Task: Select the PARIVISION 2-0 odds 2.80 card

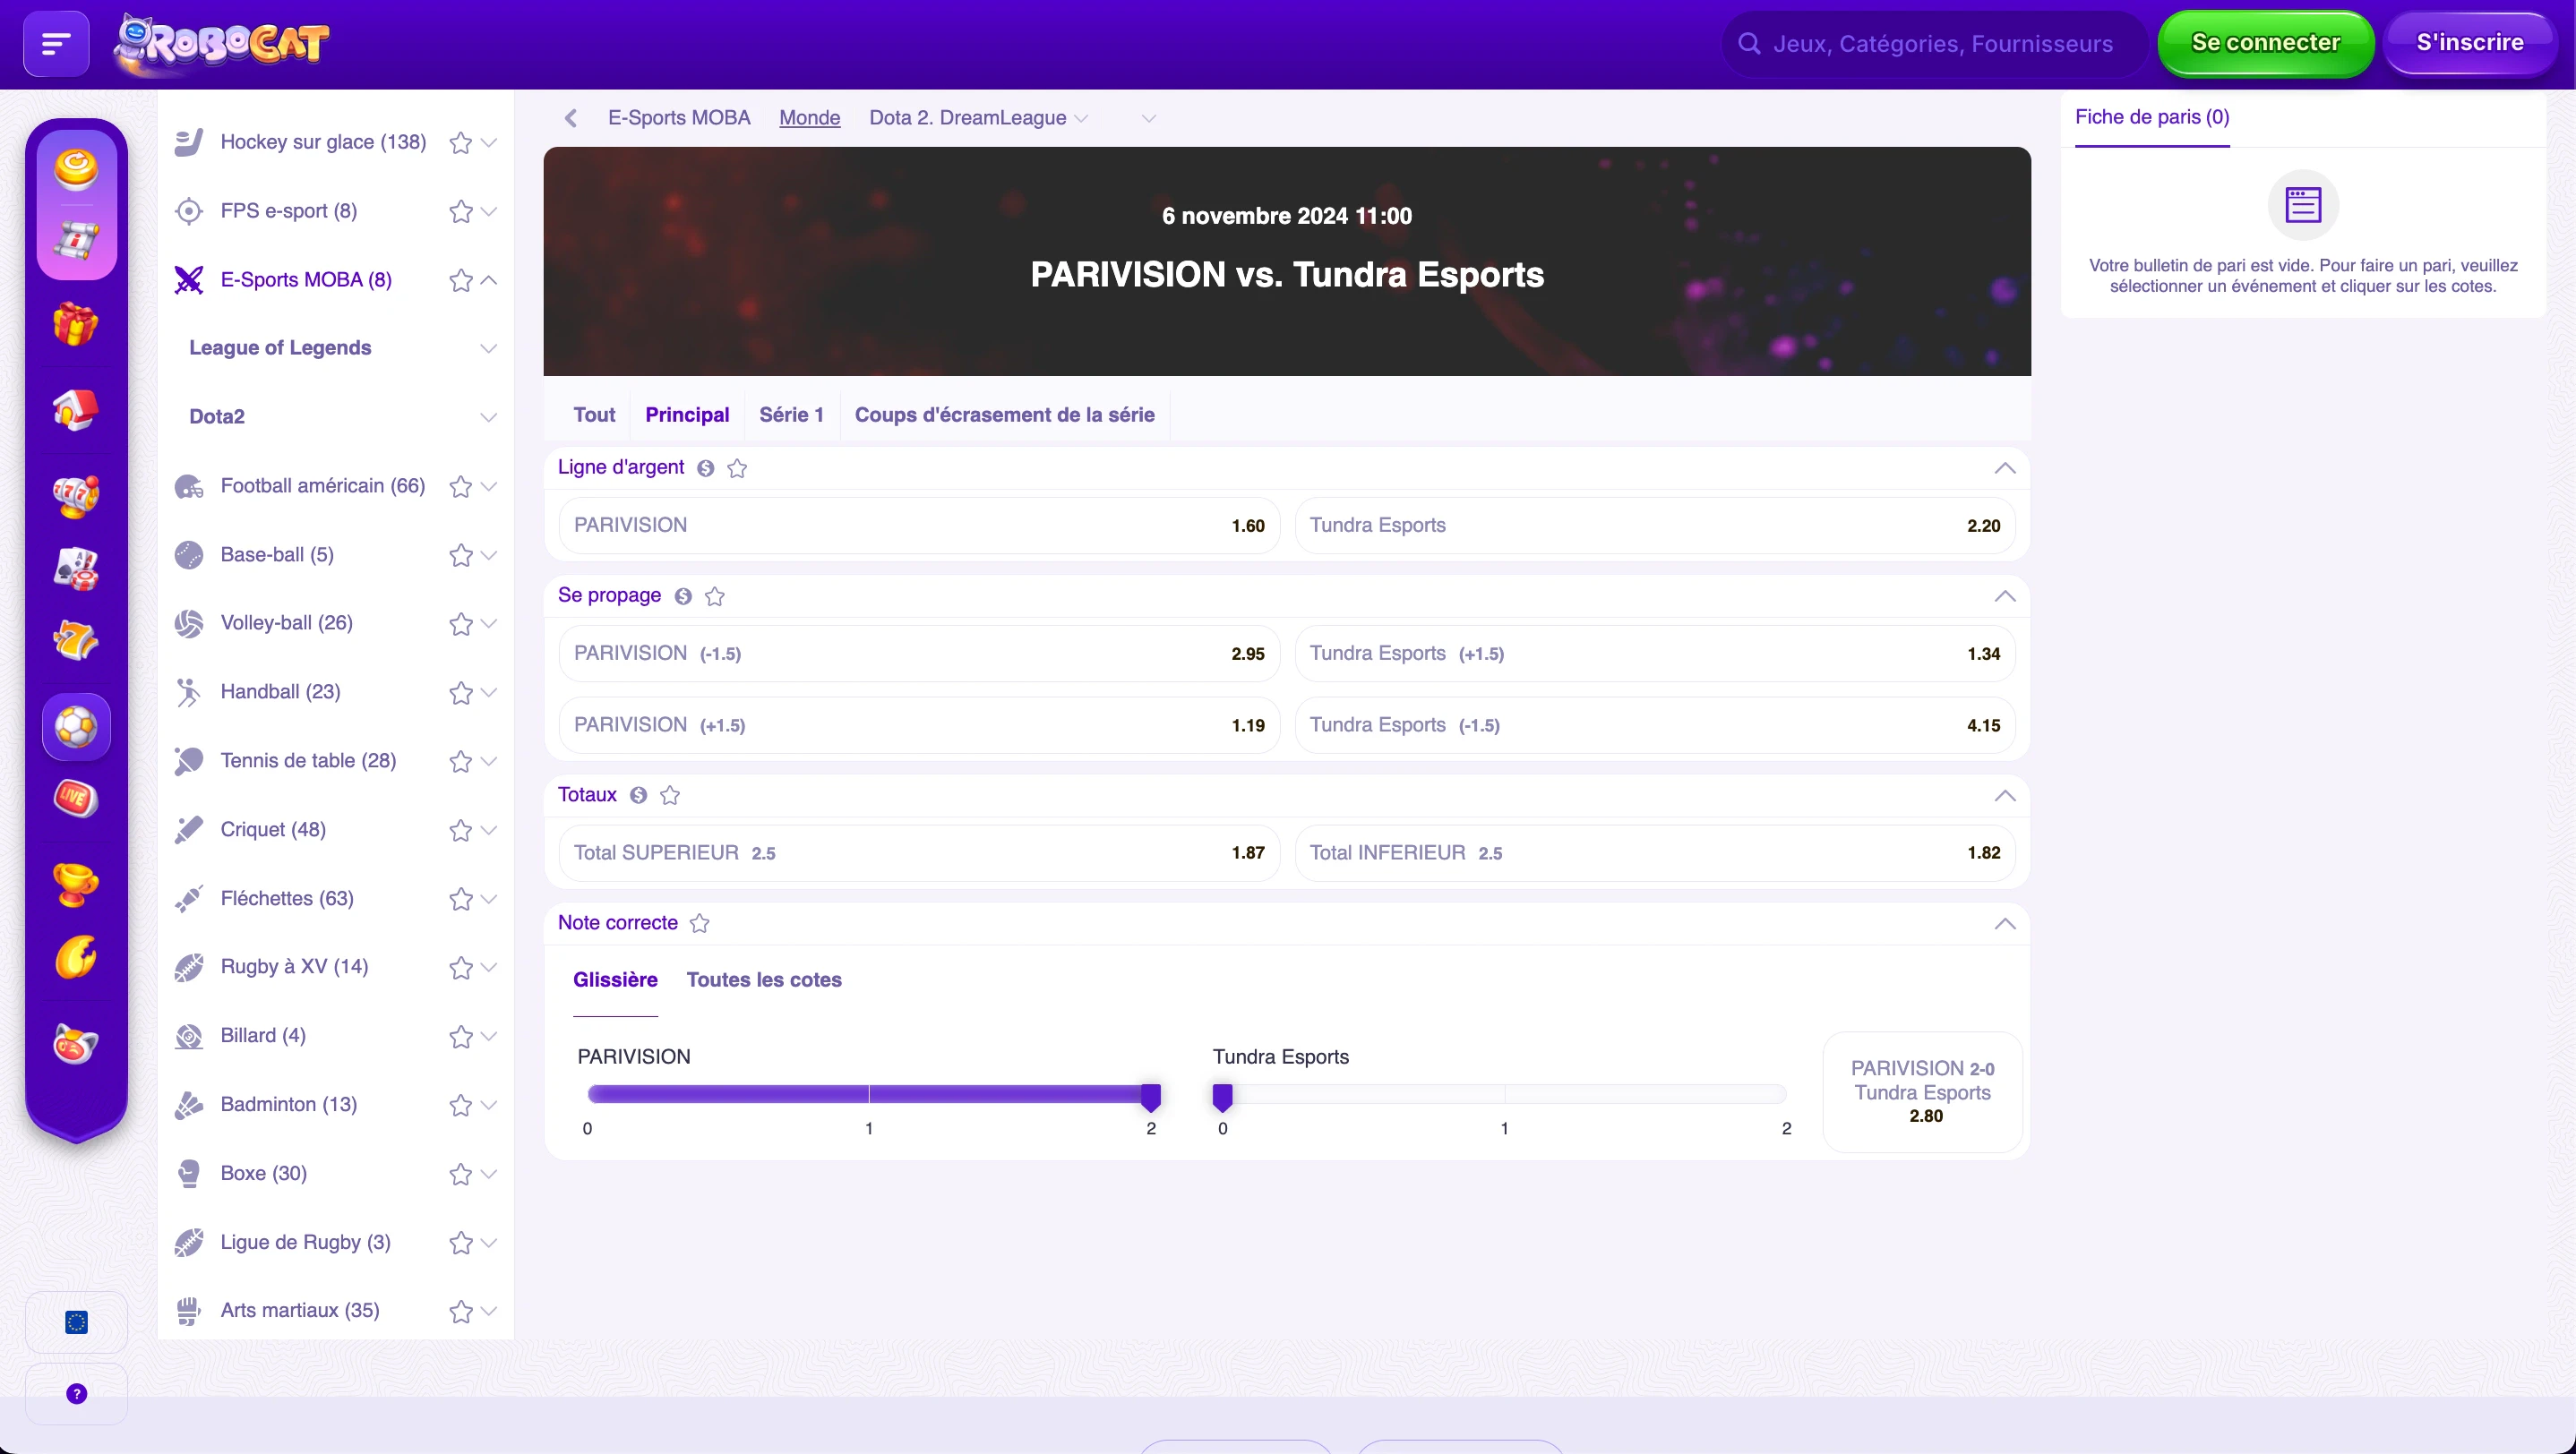Action: [x=1923, y=1091]
